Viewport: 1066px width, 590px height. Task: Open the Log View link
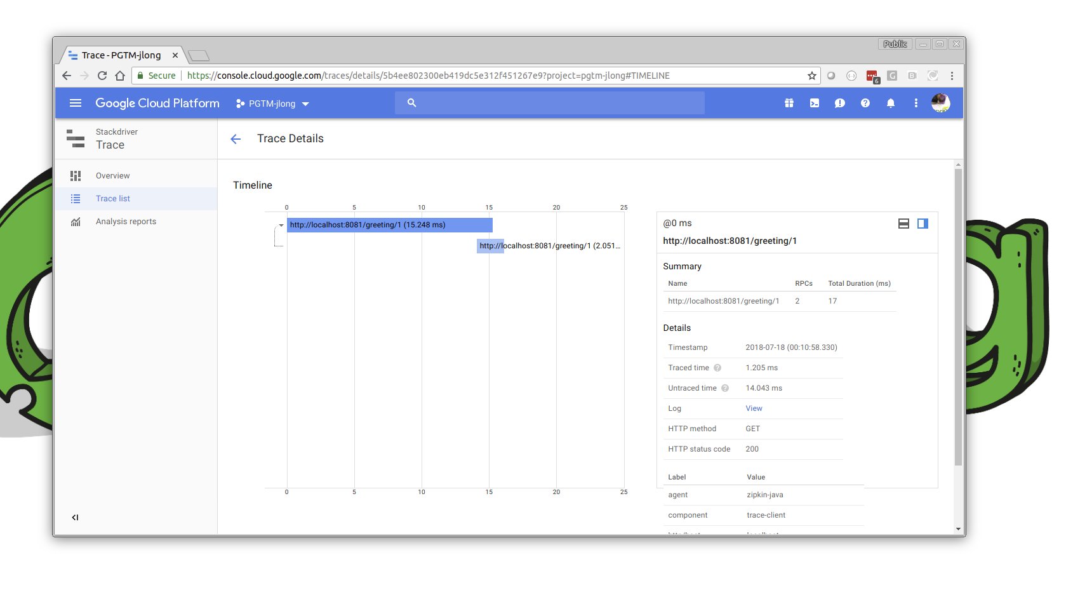coord(754,408)
